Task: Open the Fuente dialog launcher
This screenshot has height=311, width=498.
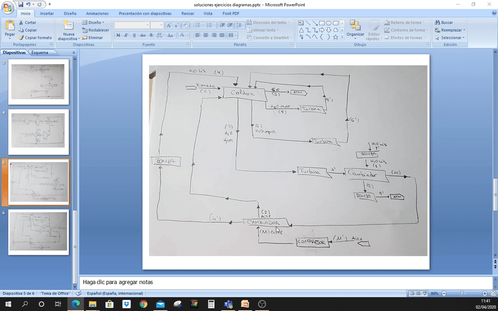Action: coord(188,45)
